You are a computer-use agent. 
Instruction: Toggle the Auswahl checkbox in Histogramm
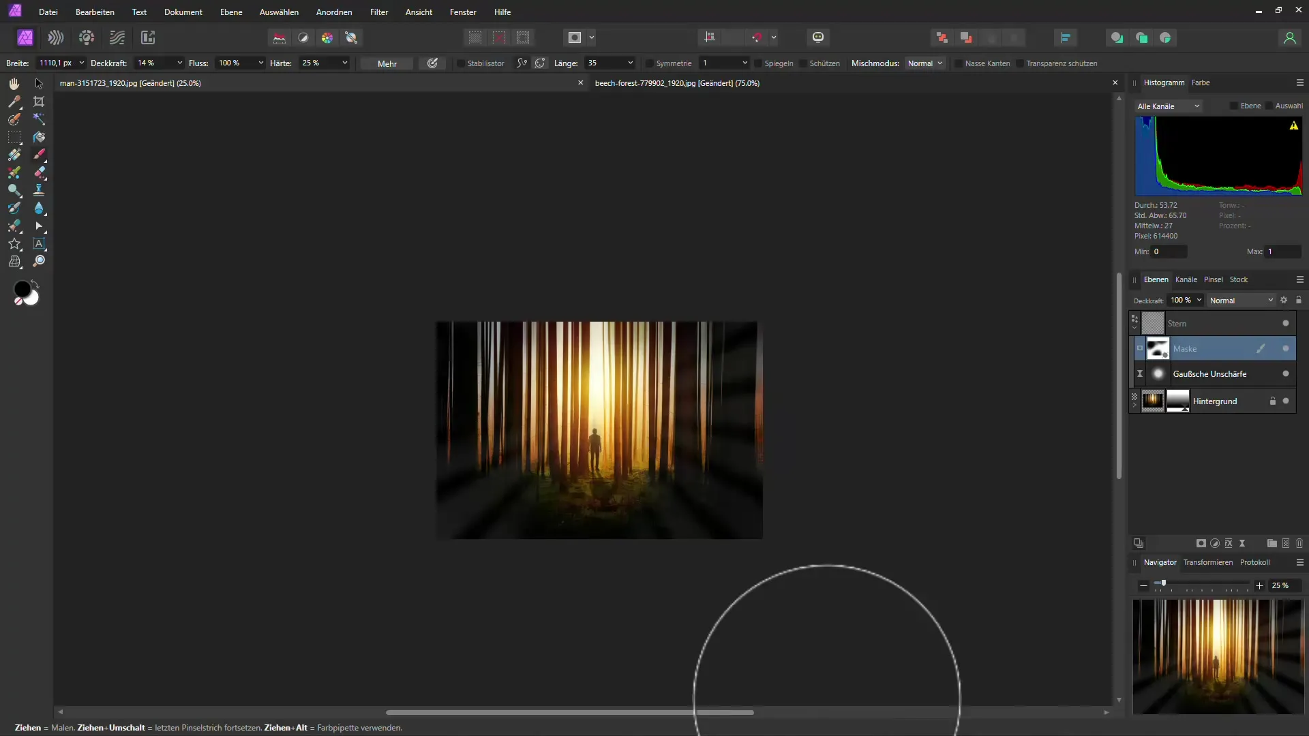point(1269,106)
